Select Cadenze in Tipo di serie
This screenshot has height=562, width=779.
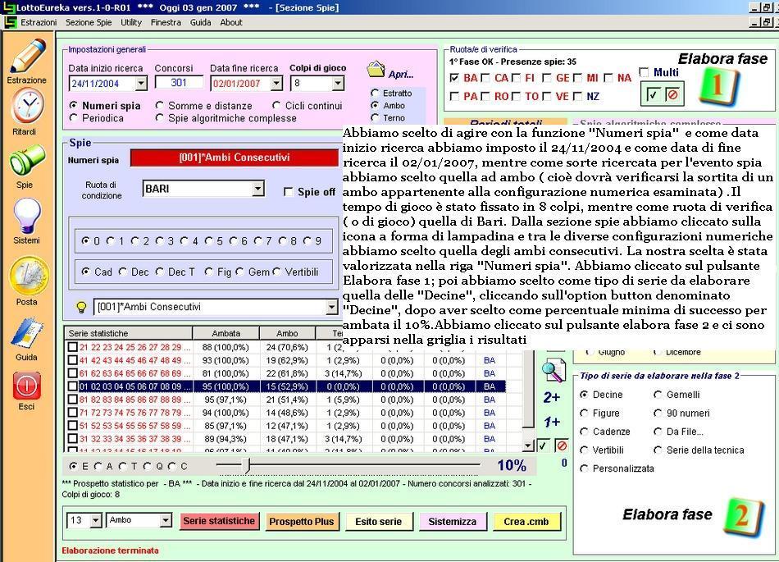tap(584, 432)
